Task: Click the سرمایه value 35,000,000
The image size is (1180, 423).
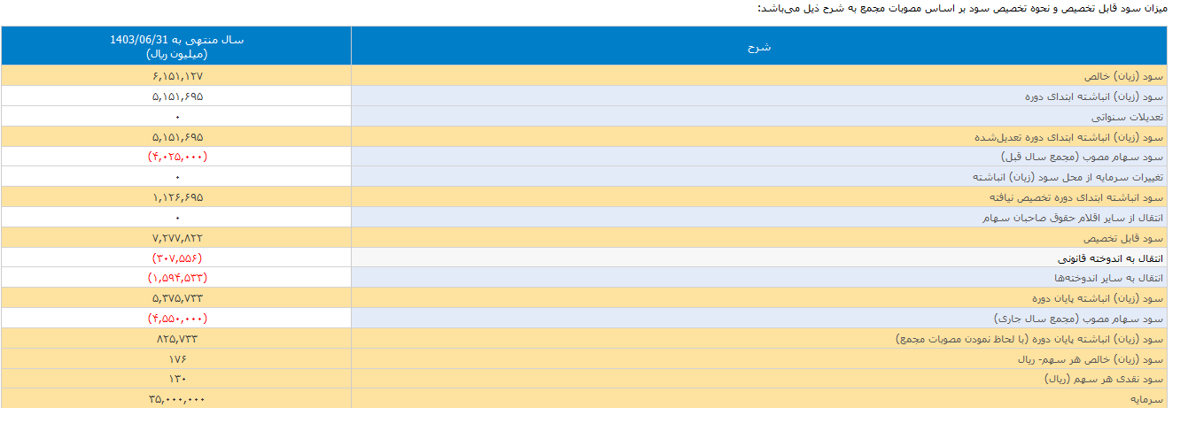Action: click(176, 399)
